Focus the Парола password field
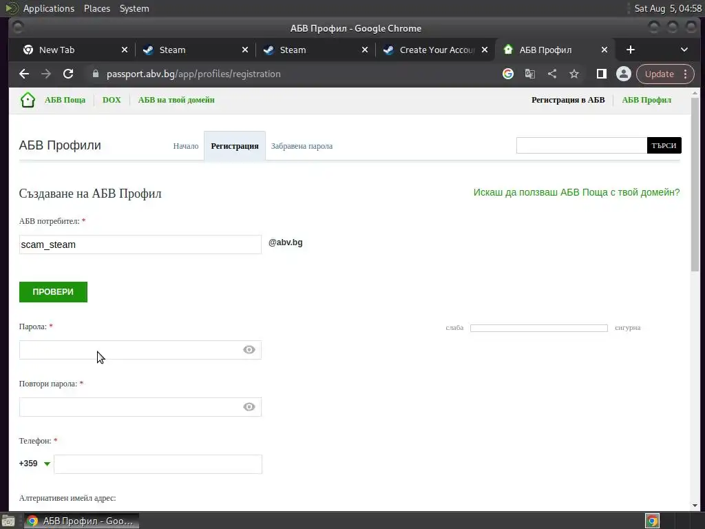 click(140, 350)
